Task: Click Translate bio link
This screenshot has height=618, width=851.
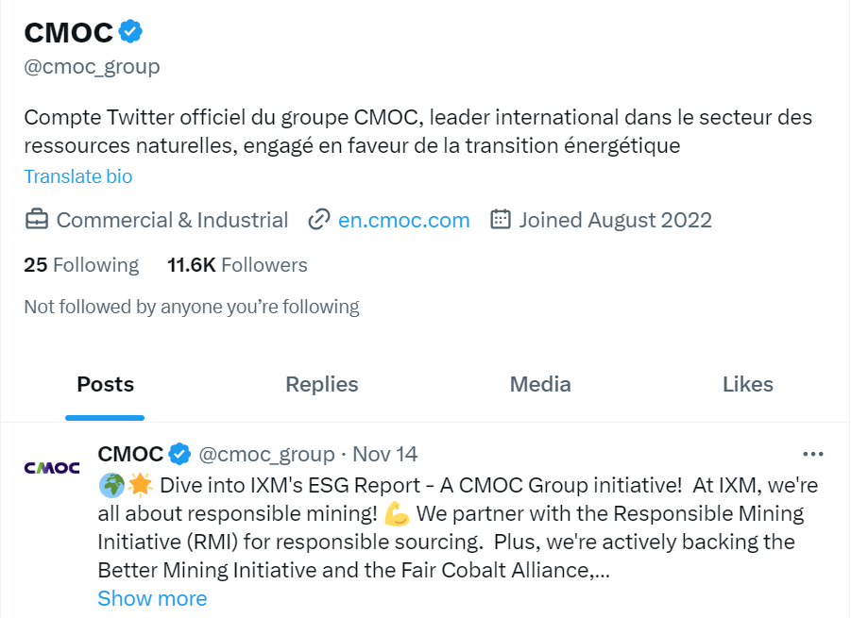Action: 78,176
